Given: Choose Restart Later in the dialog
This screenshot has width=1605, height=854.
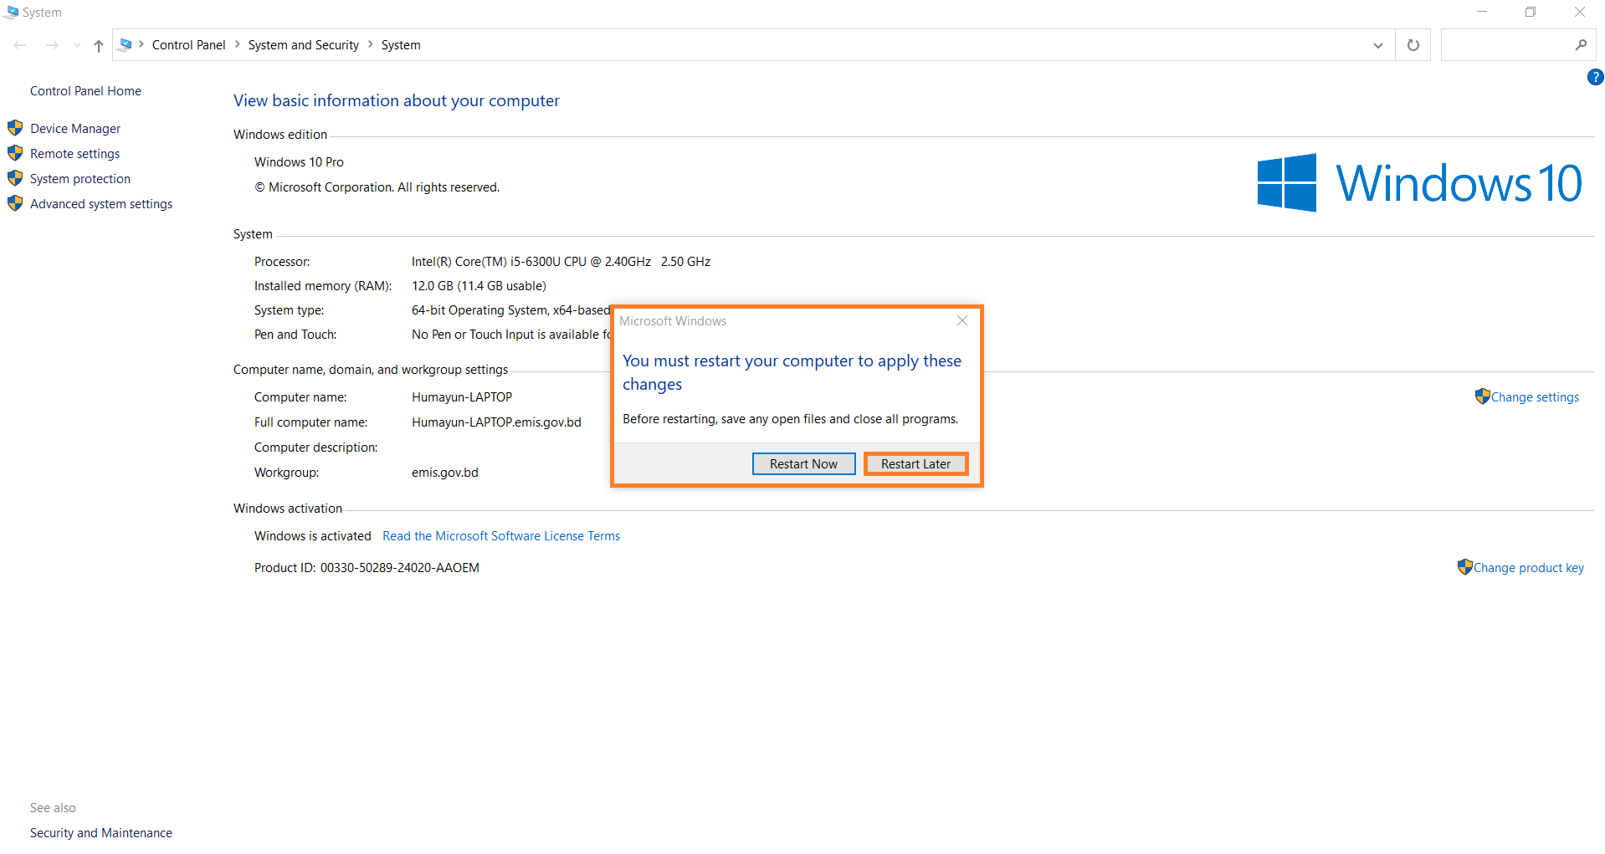Looking at the screenshot, I should (915, 464).
